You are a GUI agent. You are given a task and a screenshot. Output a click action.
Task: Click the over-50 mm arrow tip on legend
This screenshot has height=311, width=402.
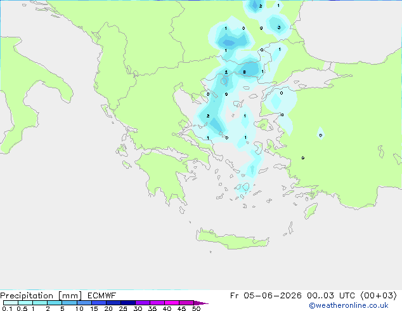pos(201,303)
